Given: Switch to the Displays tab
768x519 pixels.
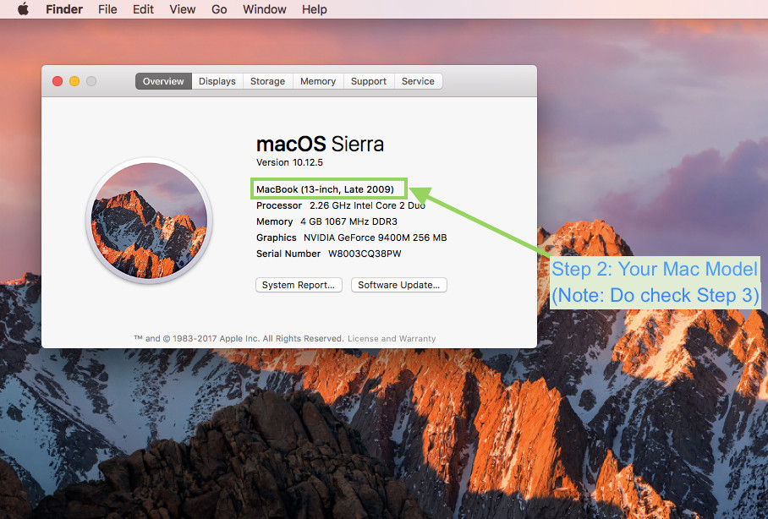Looking at the screenshot, I should point(217,81).
